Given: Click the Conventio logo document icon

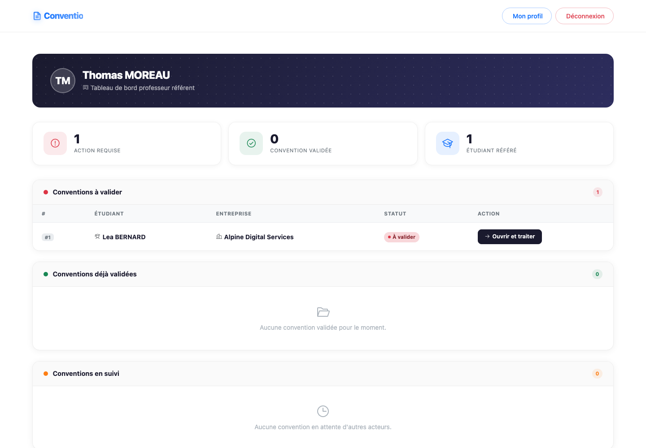Looking at the screenshot, I should [37, 16].
